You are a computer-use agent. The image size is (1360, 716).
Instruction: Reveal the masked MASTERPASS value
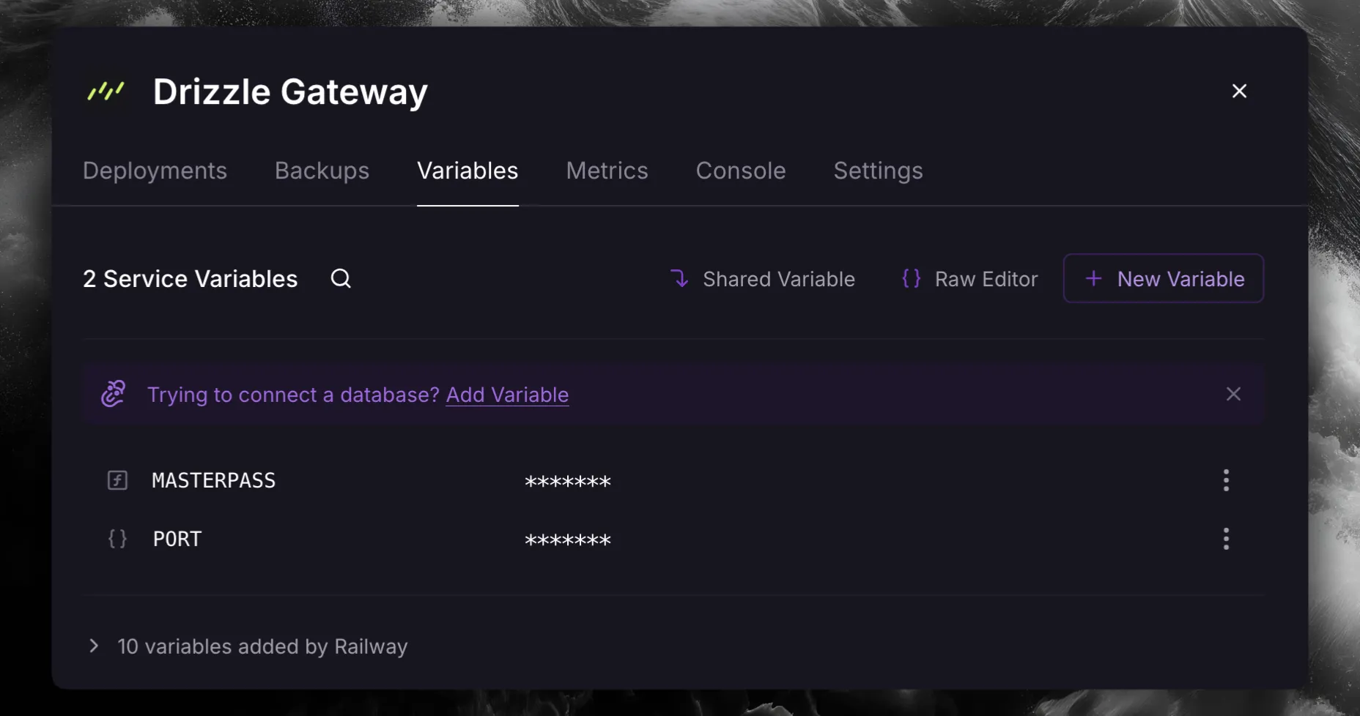568,481
